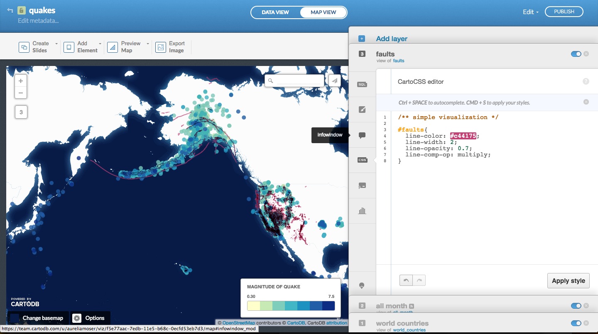
Task: Open the legends icon in sidebar
Action: tap(362, 185)
